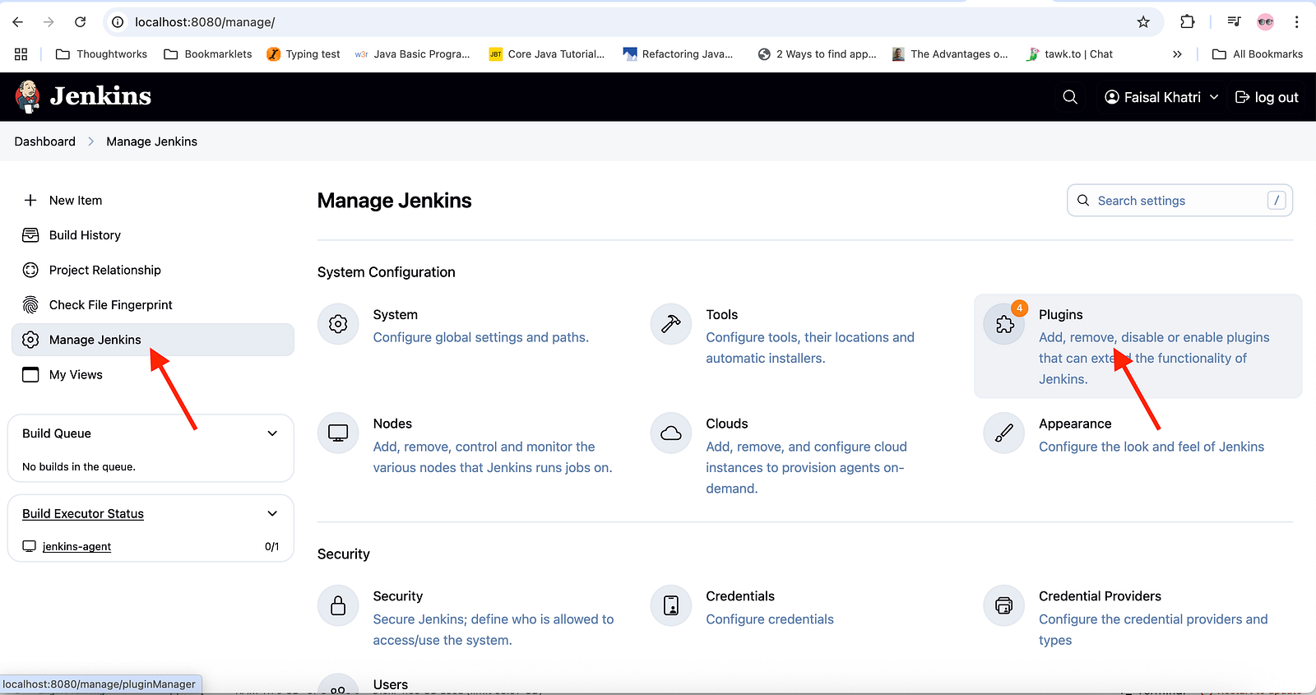Viewport: 1316px width, 695px height.
Task: Collapse the Build Queue panel
Action: [x=272, y=433]
